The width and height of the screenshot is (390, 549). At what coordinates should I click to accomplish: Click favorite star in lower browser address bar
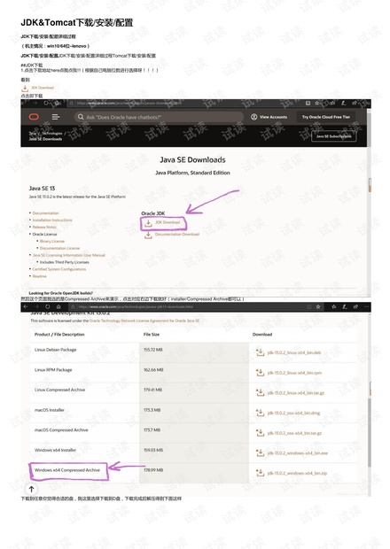tap(318, 306)
